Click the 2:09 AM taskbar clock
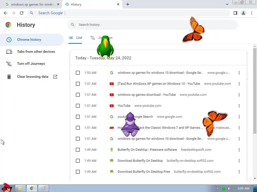Screen dimensions: 257x192 243,188
